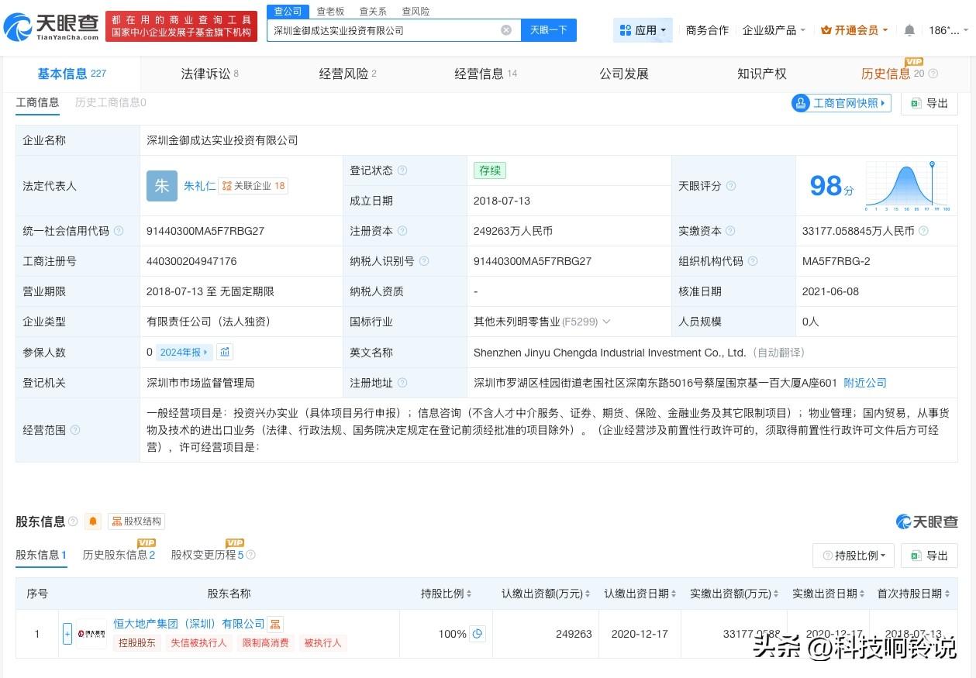Switch to the 查关系 search tab
The image size is (976, 678).
click(x=373, y=12)
